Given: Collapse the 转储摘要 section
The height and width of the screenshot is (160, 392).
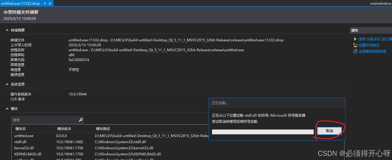Looking at the screenshot, I should pos(7,30).
